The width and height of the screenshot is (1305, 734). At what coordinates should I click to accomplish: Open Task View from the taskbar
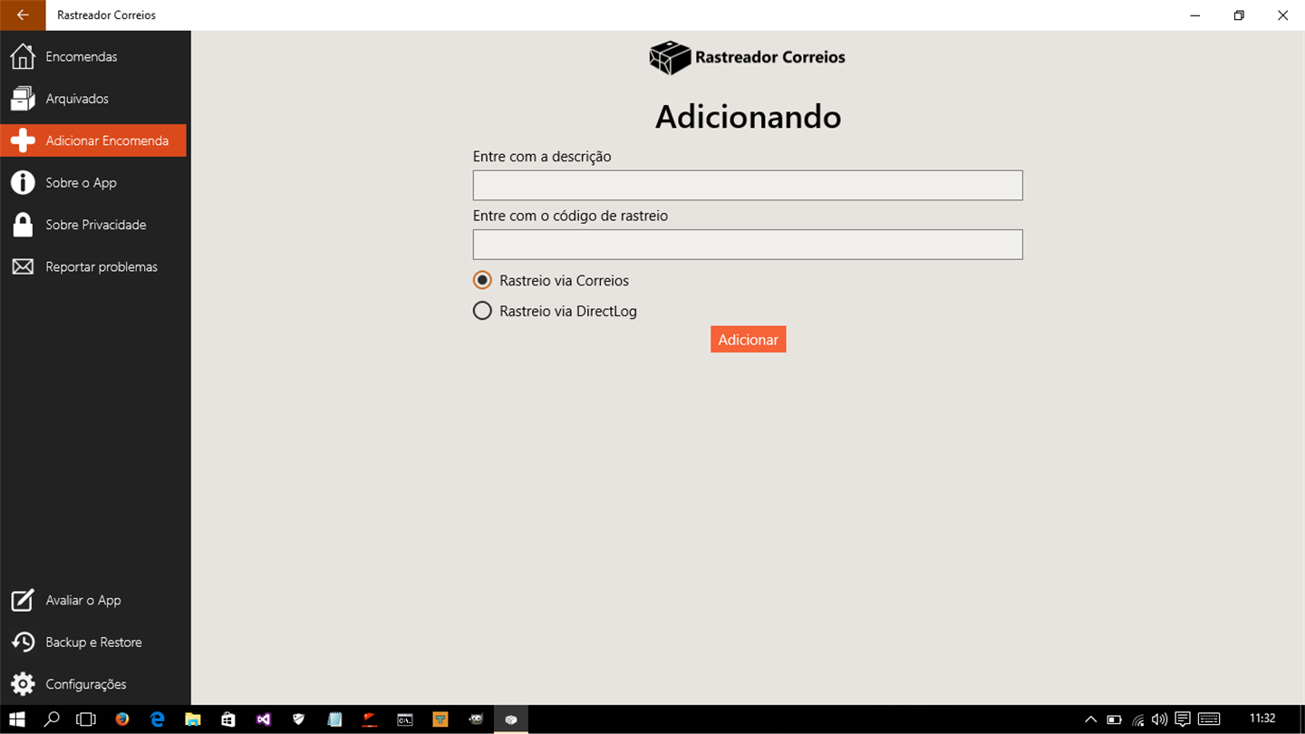[86, 720]
